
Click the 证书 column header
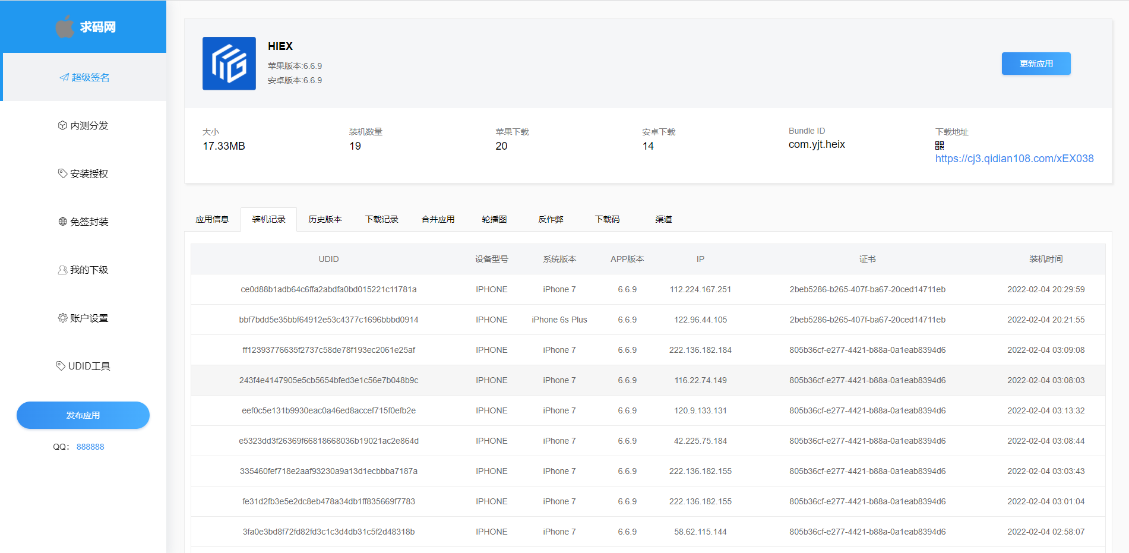click(x=867, y=259)
